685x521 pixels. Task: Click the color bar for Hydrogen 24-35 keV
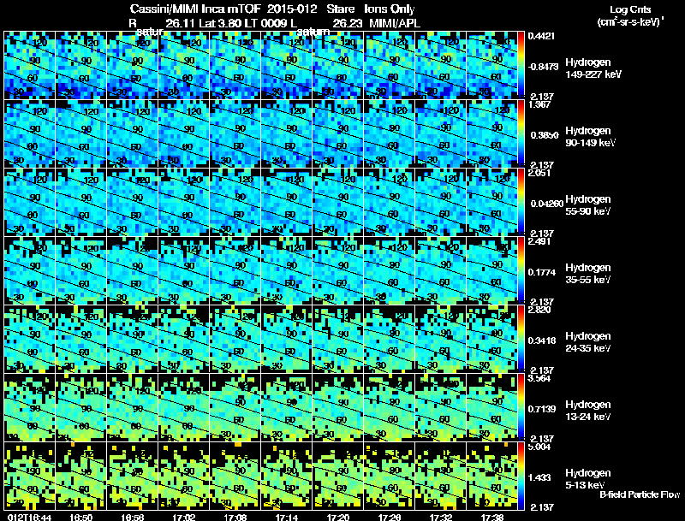pos(521,339)
